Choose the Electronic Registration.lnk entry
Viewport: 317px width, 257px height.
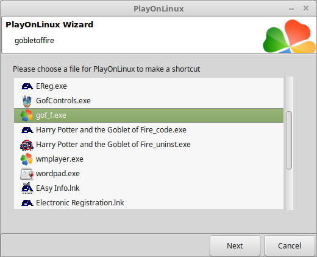coord(149,203)
